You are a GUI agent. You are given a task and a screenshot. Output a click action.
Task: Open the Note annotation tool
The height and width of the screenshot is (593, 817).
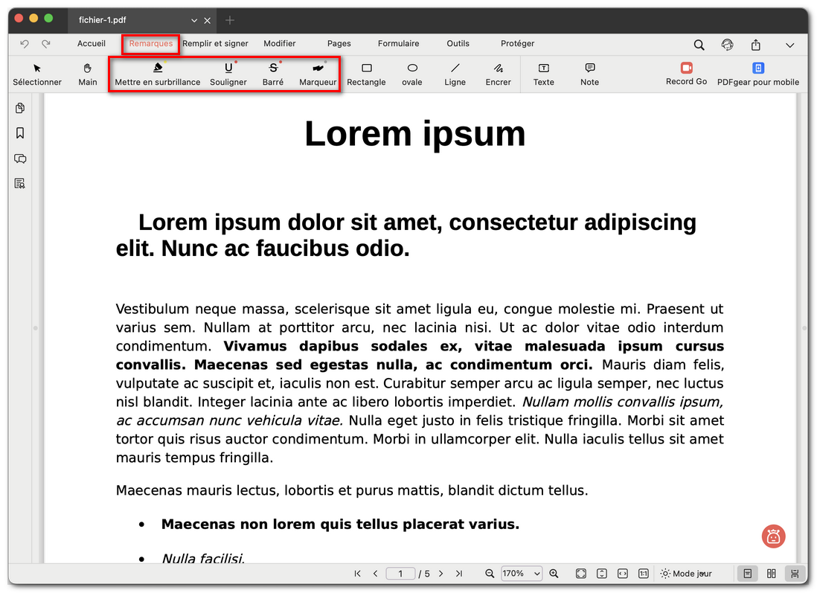click(x=589, y=74)
